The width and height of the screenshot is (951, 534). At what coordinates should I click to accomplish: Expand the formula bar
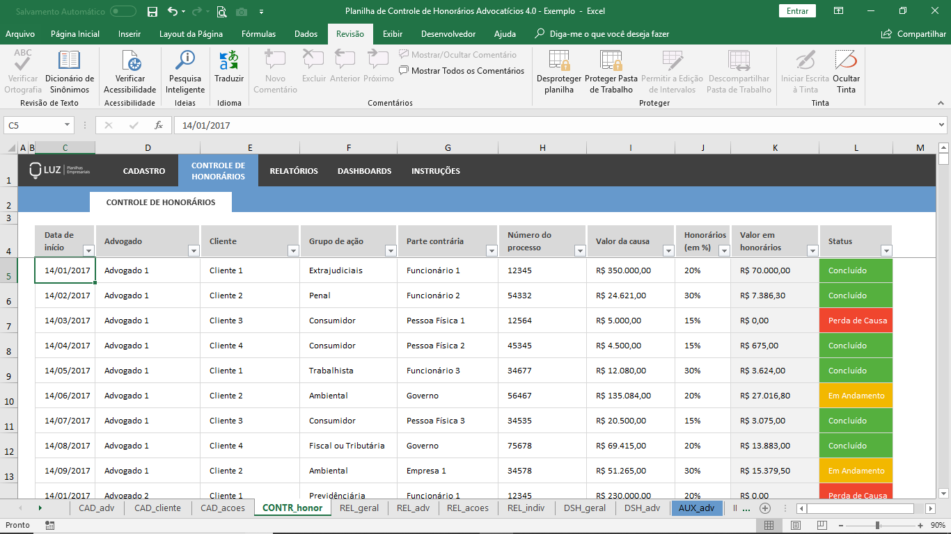(941, 125)
